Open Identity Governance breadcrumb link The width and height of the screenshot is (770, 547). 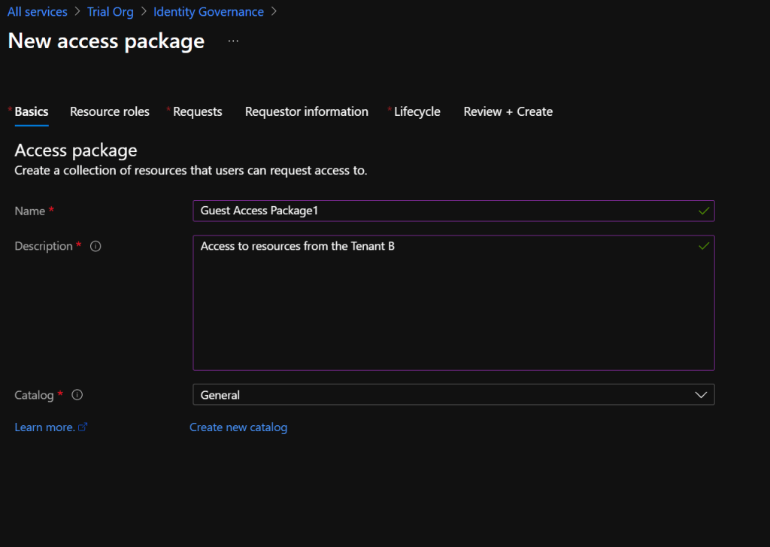point(208,12)
